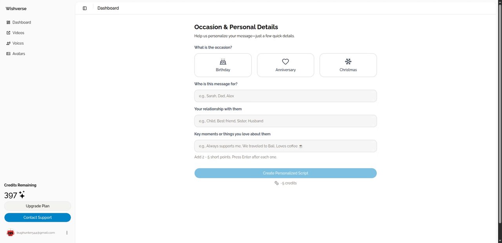Screen dimensions: 502x243
Task: Click the sparkle icon beside credits count
Action: (22, 195)
